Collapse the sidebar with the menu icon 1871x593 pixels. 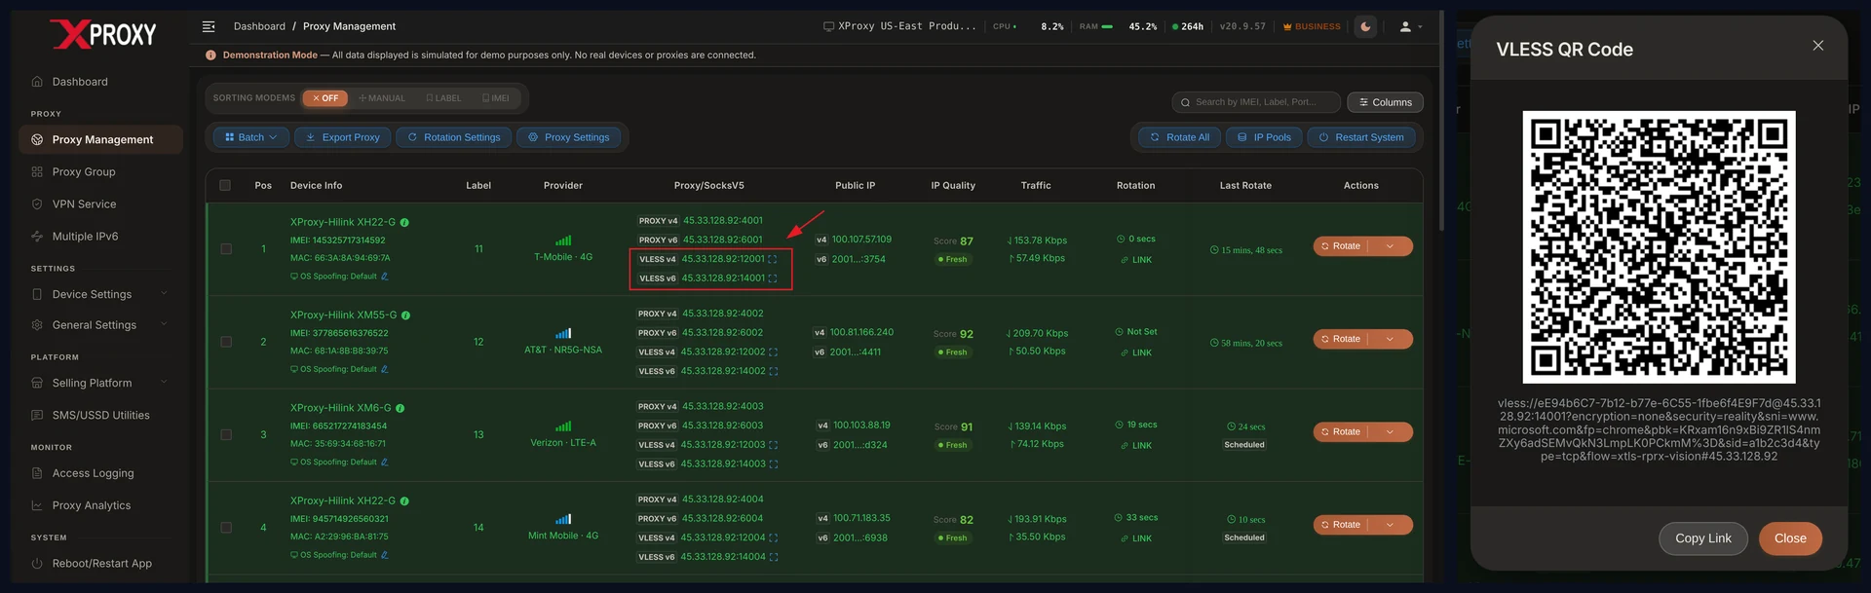[209, 26]
